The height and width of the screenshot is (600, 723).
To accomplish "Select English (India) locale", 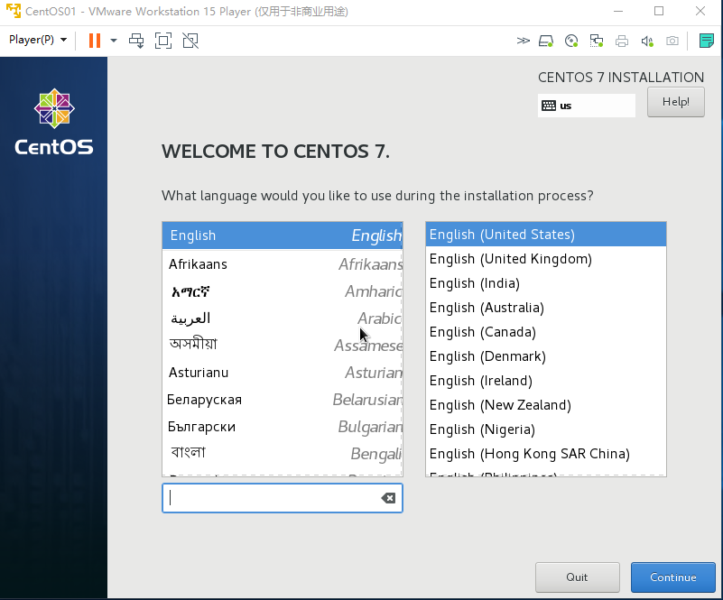I will 474,283.
